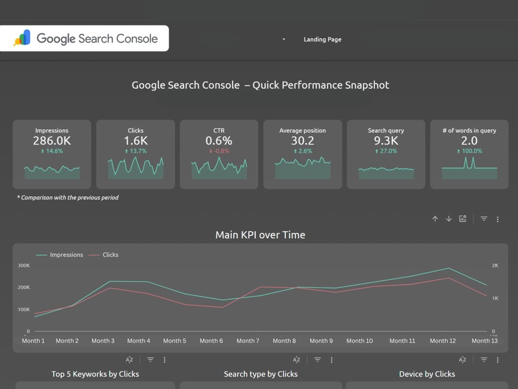Toggle Impressions series in chart legend
Viewport: 518px width, 389px height.
click(x=59, y=255)
